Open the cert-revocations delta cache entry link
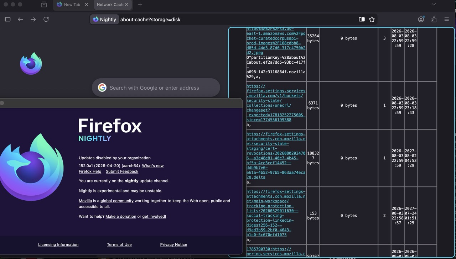This screenshot has height=259, width=456. [x=276, y=155]
